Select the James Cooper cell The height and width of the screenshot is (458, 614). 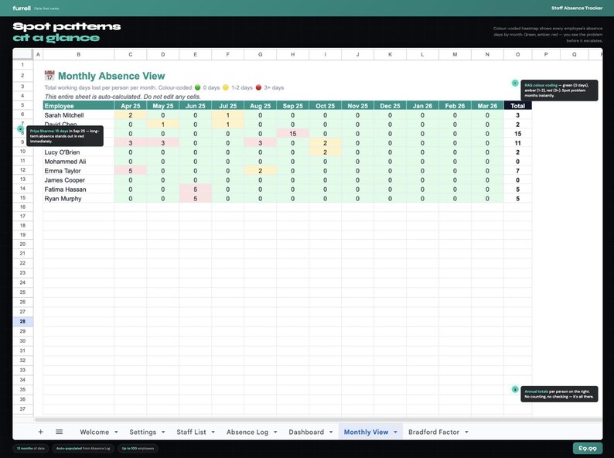(x=78, y=180)
